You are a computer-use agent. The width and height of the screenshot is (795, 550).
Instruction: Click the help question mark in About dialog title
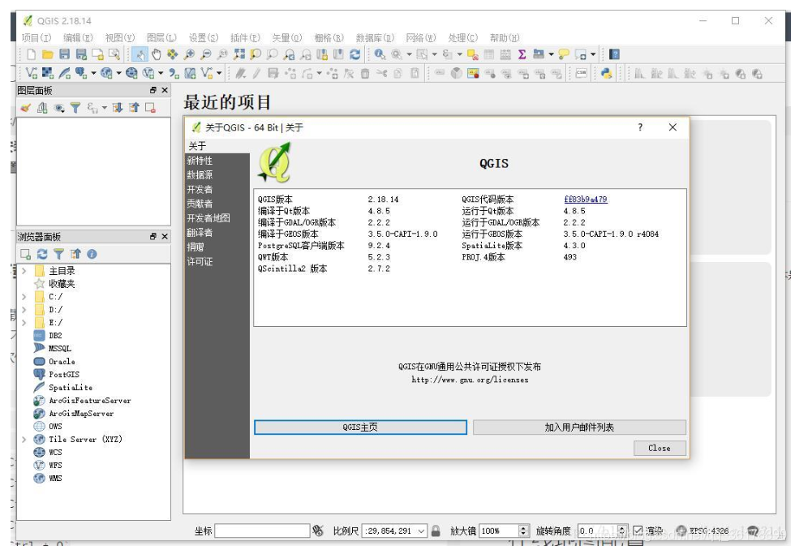point(640,127)
